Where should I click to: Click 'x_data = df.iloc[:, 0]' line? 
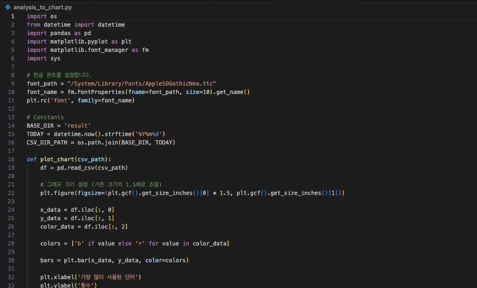point(77,210)
